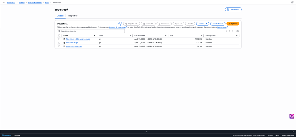Click the purple floating assistant icon
296x137 pixels.
(x=292, y=116)
